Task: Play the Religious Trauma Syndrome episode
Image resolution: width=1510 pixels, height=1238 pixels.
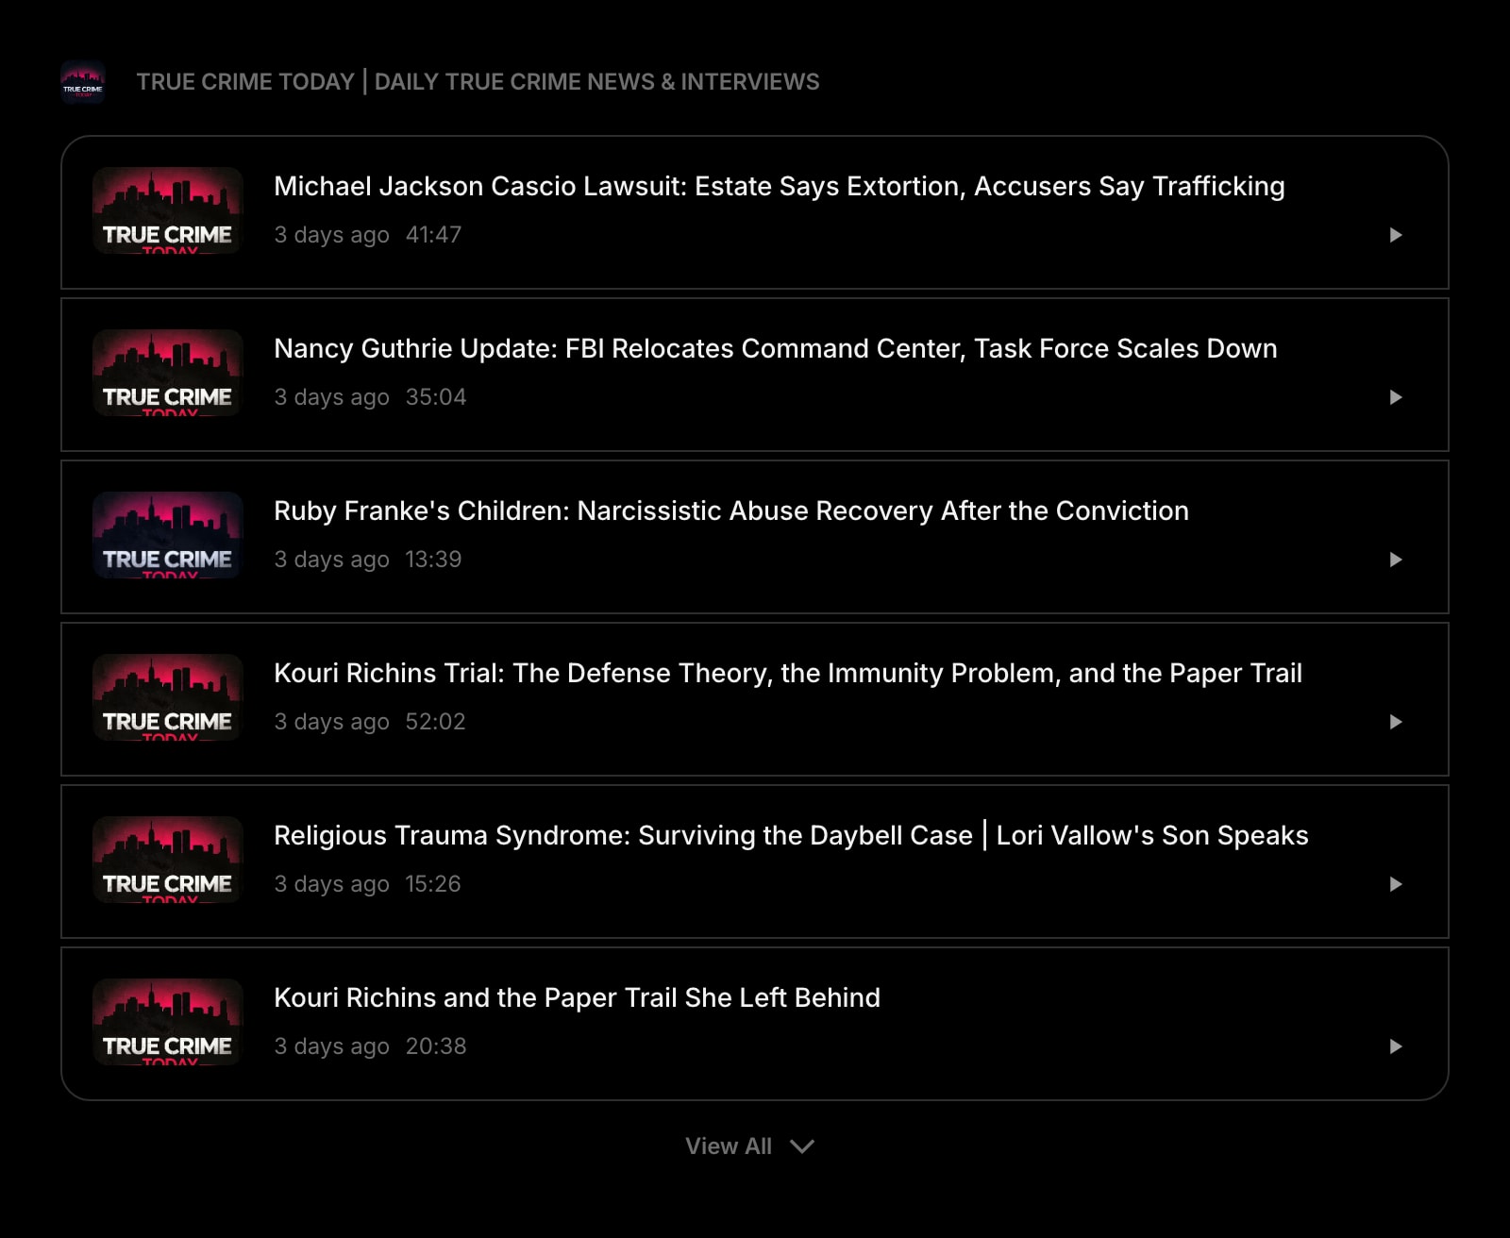Action: pyautogui.click(x=1395, y=884)
